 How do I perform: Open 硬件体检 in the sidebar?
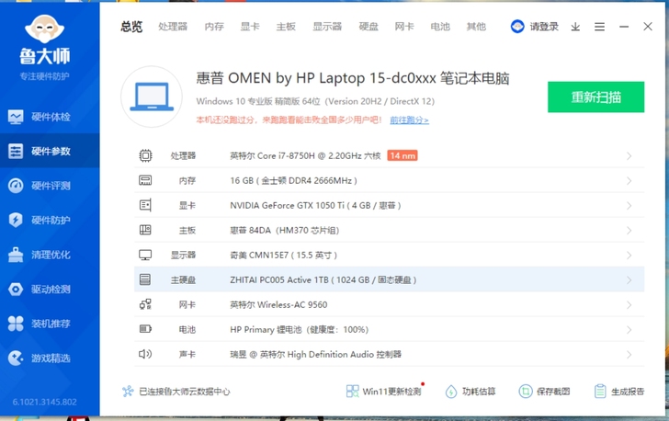coord(50,117)
